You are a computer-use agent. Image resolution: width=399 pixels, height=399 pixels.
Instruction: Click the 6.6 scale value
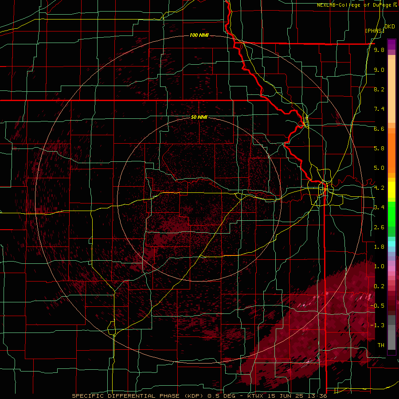[379, 129]
